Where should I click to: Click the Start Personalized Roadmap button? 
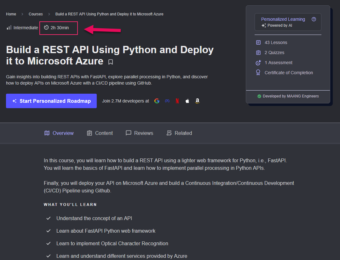tap(51, 101)
